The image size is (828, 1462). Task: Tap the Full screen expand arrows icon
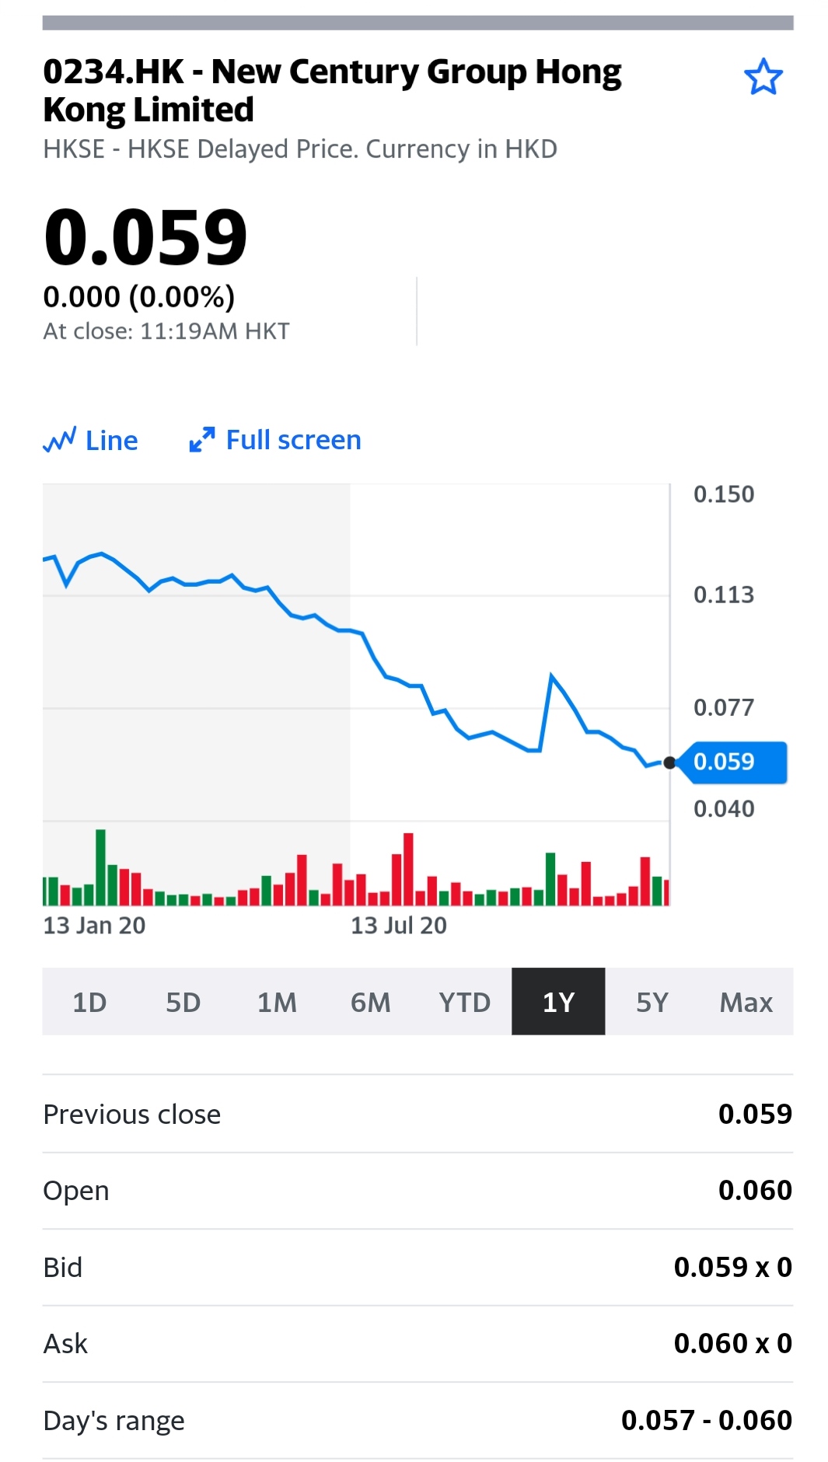[201, 440]
